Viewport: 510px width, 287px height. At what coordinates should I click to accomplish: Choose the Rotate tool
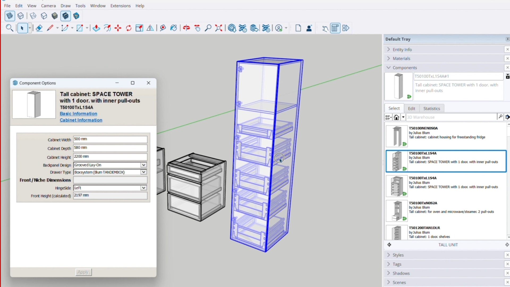[x=129, y=28]
